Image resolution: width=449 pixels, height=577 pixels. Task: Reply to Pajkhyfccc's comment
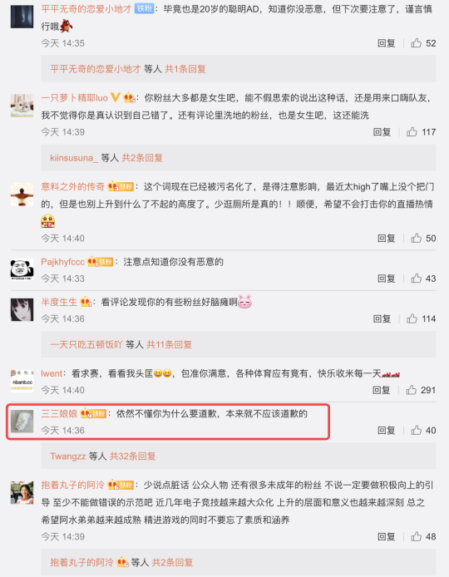[x=387, y=279]
